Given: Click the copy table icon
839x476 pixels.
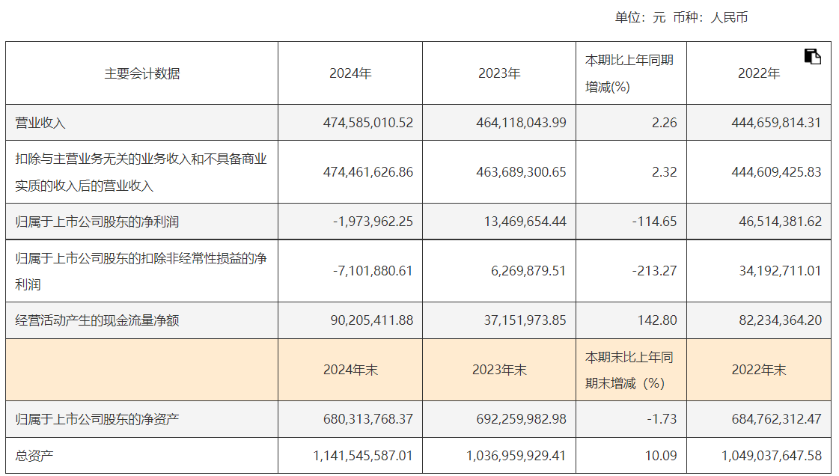Looking at the screenshot, I should pos(813,56).
